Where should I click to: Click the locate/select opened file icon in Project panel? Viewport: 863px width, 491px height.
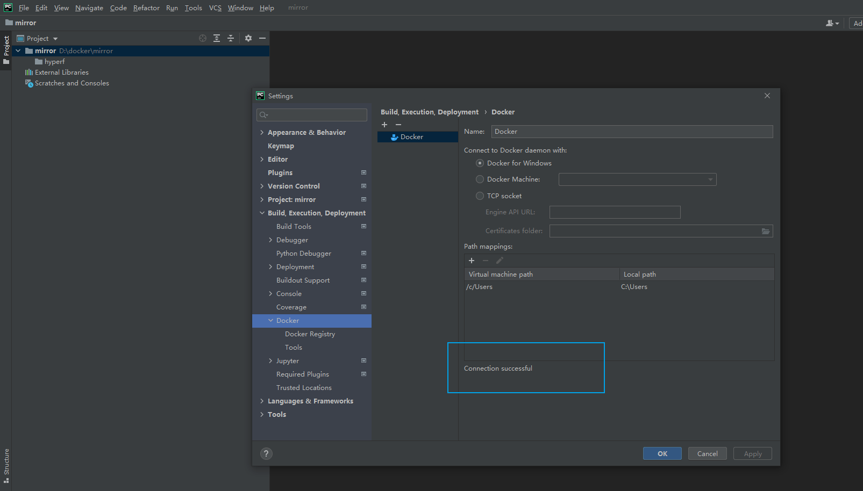click(x=203, y=38)
